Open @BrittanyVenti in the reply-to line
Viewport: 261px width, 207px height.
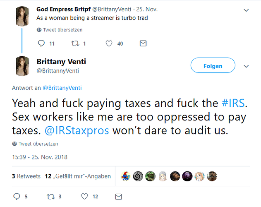point(62,88)
